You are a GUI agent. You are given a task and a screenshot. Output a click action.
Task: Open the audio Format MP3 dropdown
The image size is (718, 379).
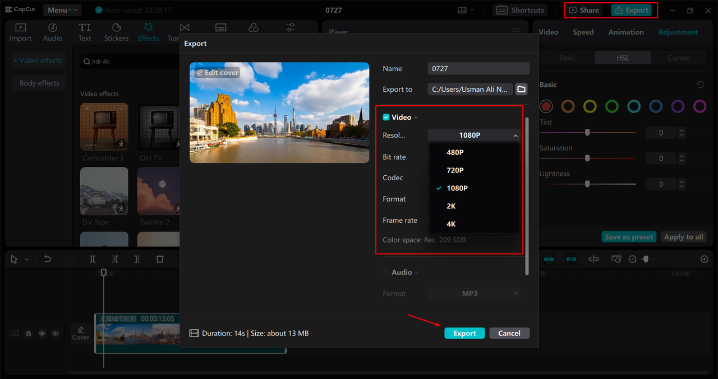474,293
